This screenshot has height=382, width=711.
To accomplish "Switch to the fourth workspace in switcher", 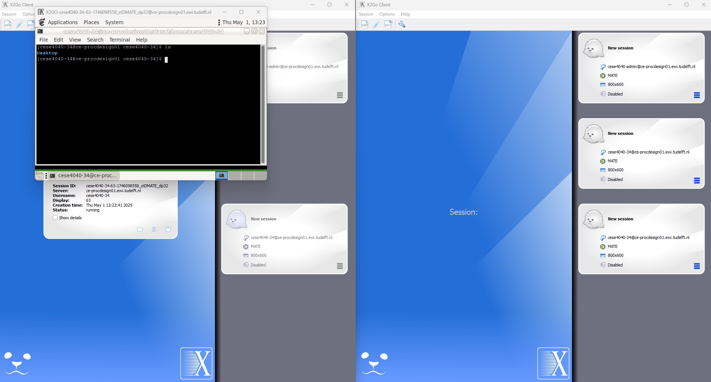I will [x=260, y=175].
